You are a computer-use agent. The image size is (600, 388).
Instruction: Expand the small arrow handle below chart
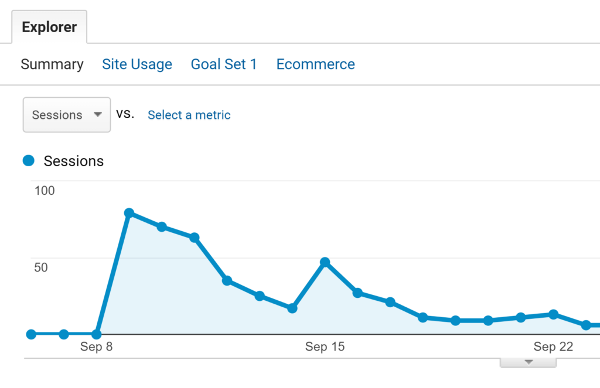[528, 362]
